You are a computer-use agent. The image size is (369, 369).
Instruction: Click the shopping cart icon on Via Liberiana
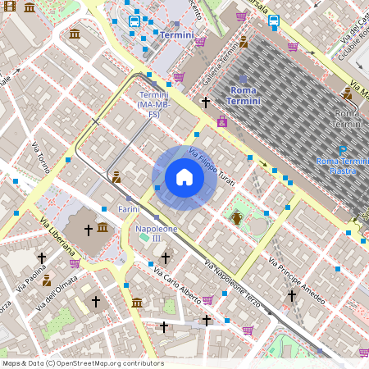75,263
